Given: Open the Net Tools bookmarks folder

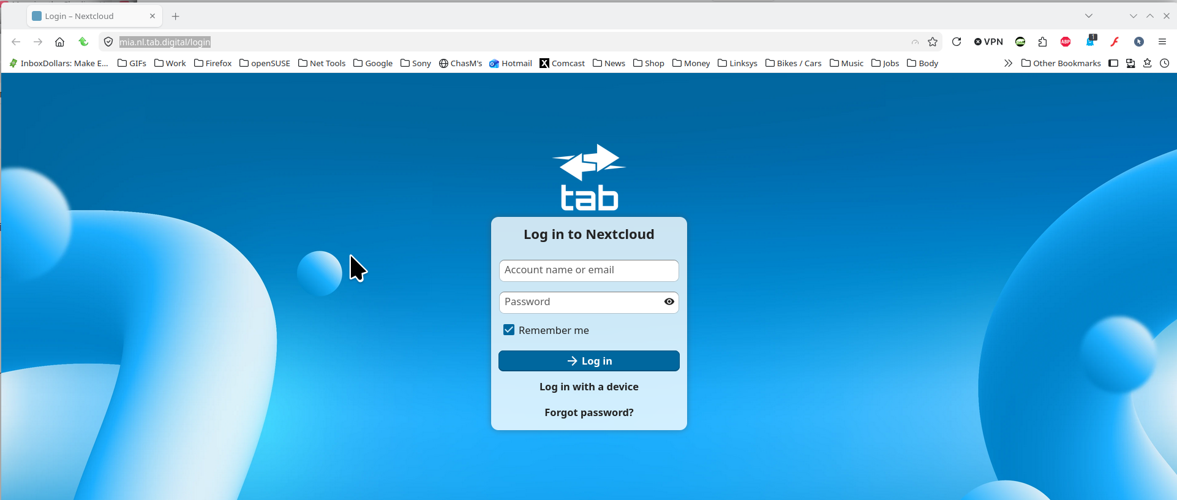Looking at the screenshot, I should click(322, 63).
